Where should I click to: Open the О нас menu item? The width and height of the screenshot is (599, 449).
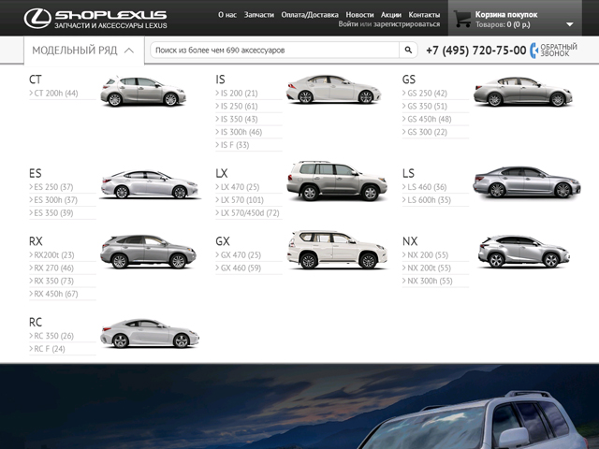[227, 15]
